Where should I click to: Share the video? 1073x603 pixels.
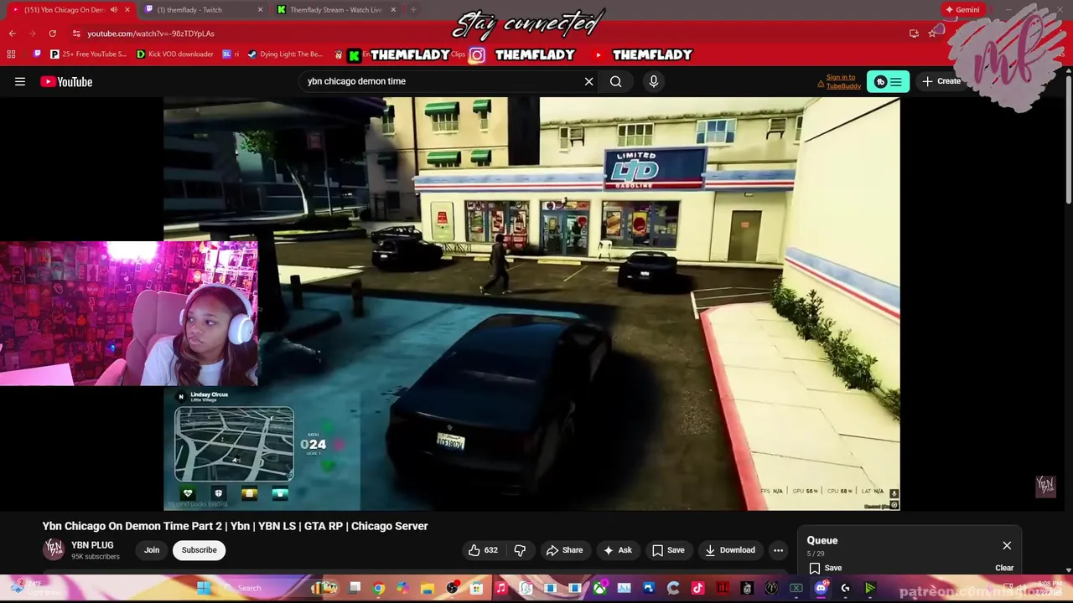[564, 550]
